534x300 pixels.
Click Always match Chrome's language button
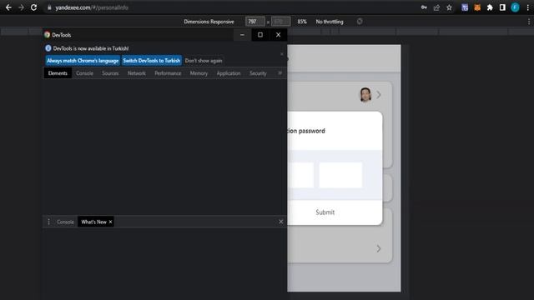tap(83, 61)
